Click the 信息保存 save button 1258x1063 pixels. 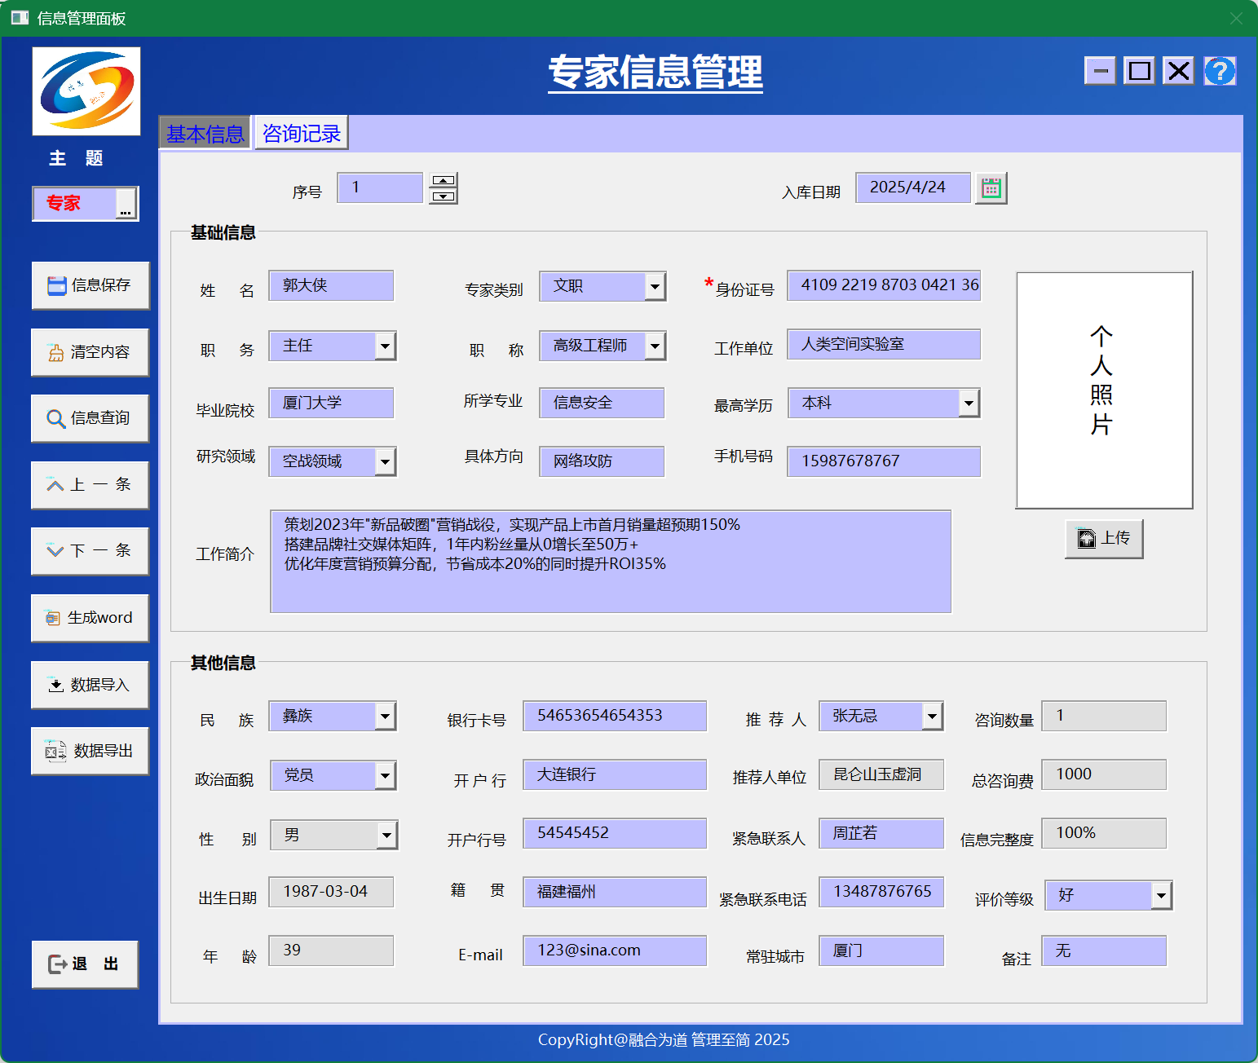coord(90,285)
